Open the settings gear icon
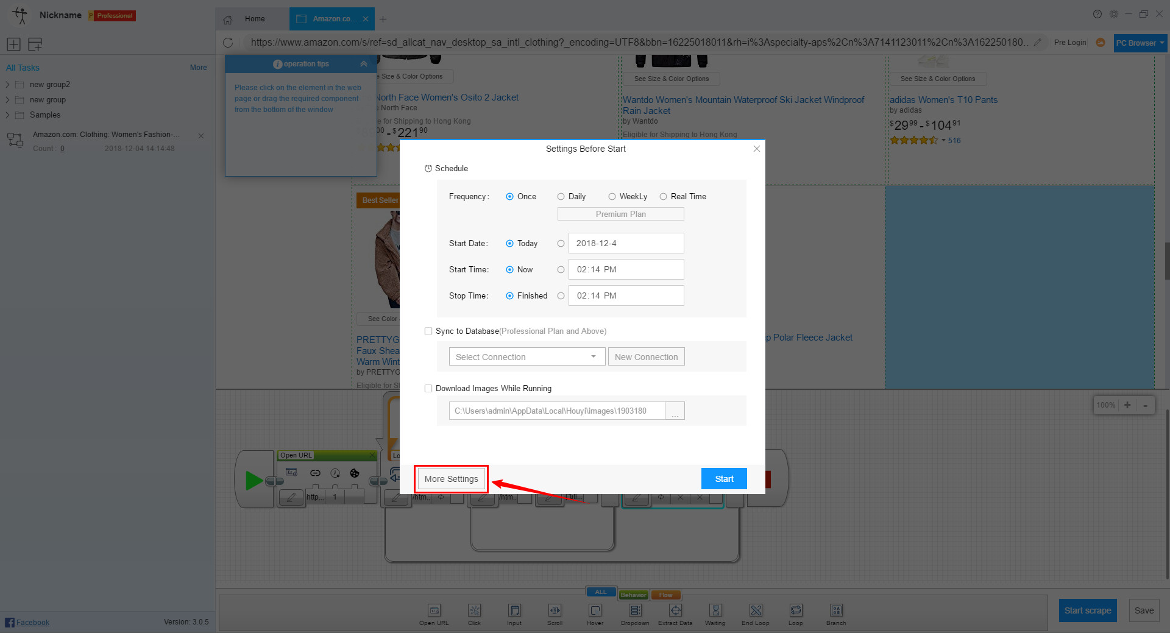This screenshot has width=1170, height=633. pyautogui.click(x=1114, y=14)
